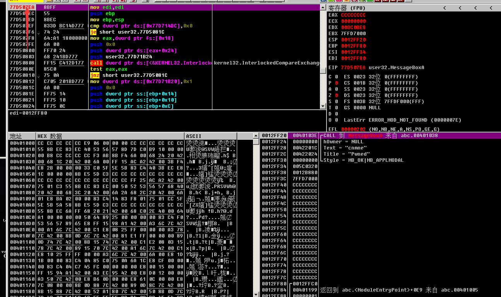Select stack address 0012FF38 row
Image resolution: width=501 pixels, height=297 pixels.
point(274,173)
